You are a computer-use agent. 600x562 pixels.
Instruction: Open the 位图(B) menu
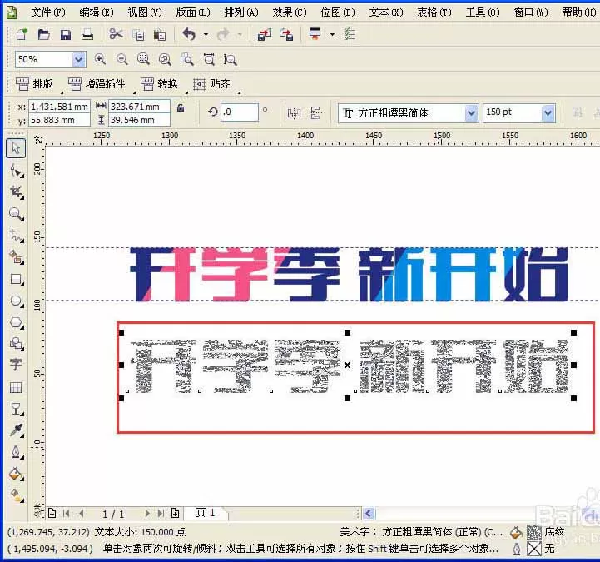[338, 12]
